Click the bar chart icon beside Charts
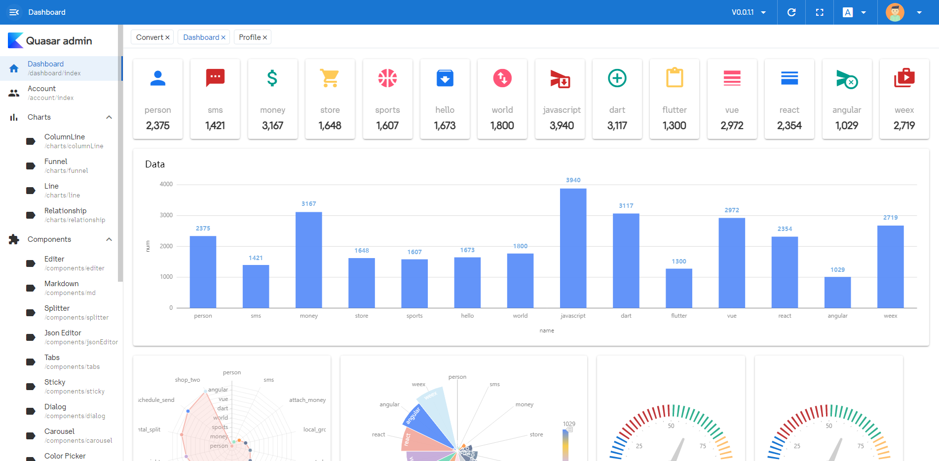The height and width of the screenshot is (461, 939). [x=14, y=117]
